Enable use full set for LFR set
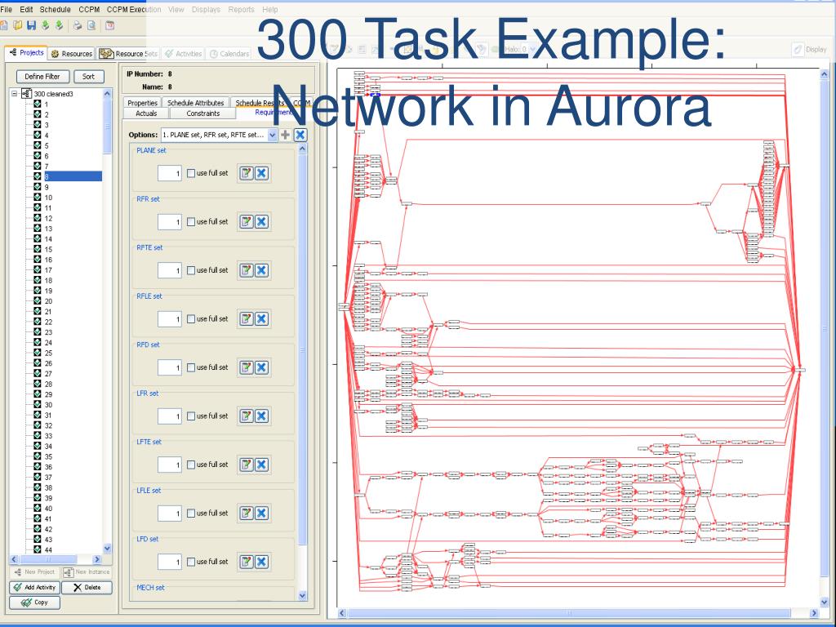This screenshot has height=627, width=836. (x=191, y=416)
